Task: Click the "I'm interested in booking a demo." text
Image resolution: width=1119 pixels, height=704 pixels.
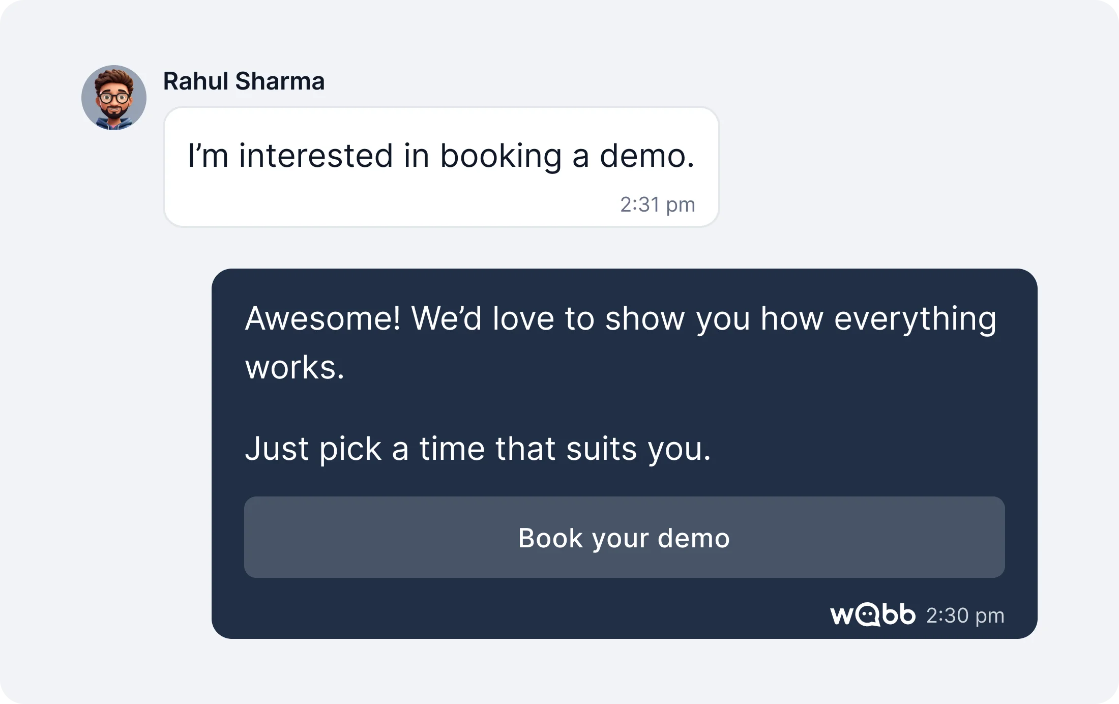Action: coord(441,156)
